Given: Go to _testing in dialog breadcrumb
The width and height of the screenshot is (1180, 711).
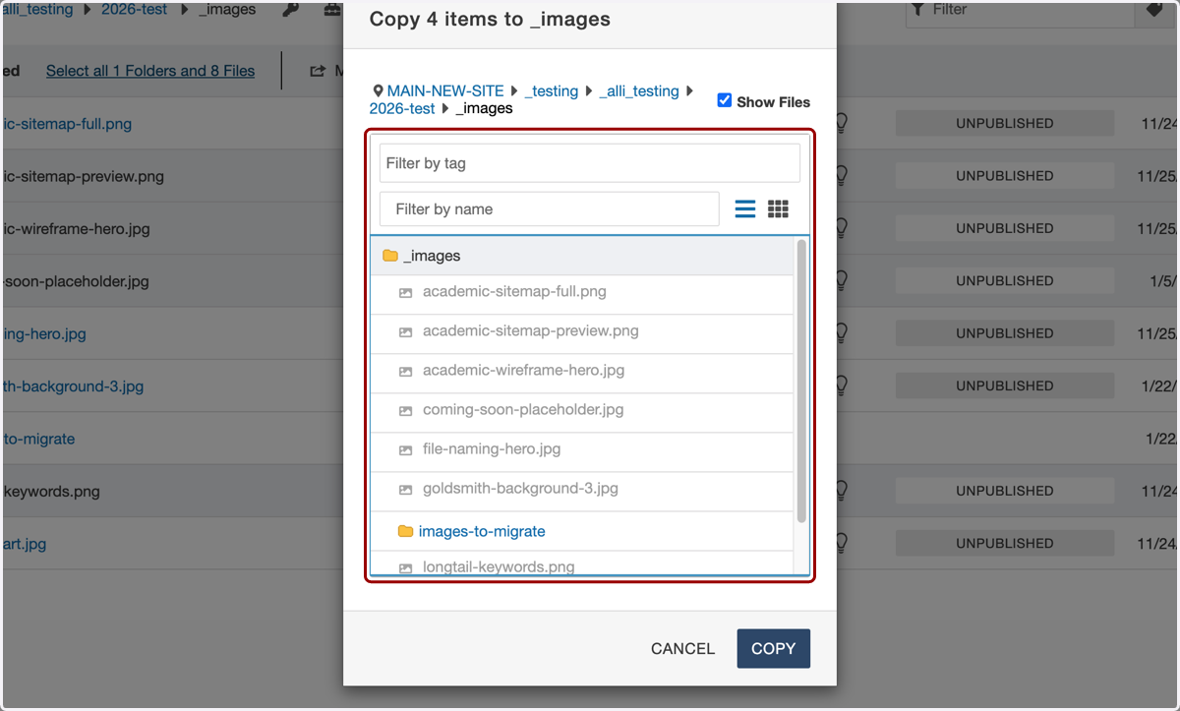Looking at the screenshot, I should 552,90.
